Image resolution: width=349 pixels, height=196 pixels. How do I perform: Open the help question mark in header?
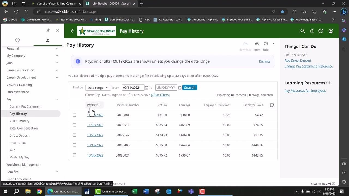tap(321, 31)
